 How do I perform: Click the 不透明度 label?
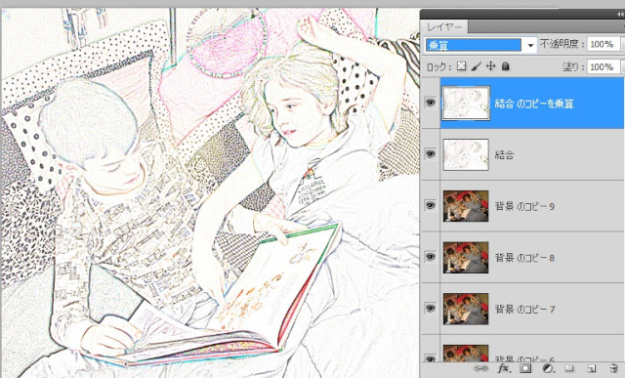[562, 44]
